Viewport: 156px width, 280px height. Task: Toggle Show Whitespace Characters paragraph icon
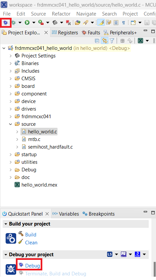pyautogui.click(x=124, y=22)
